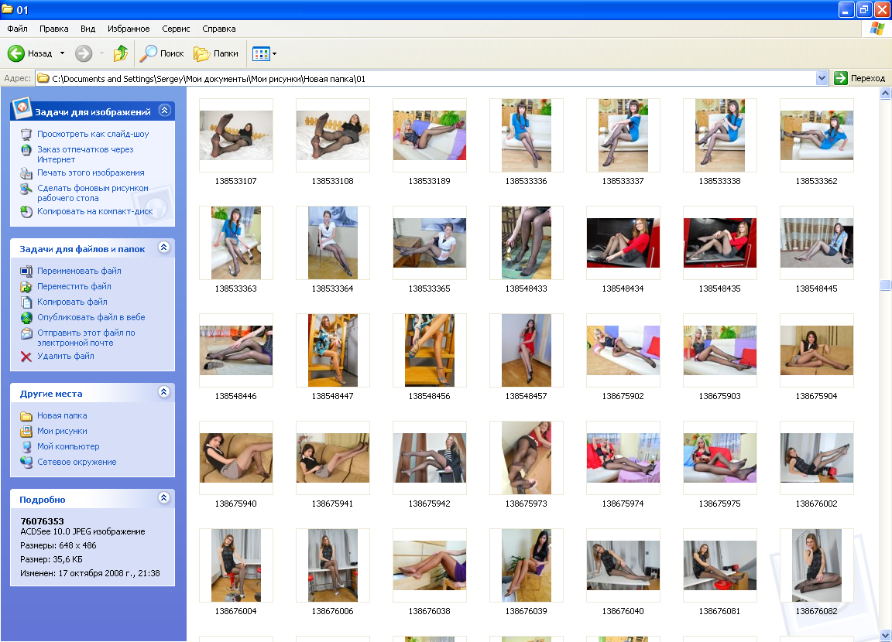Select thumbnail 138548434

(623, 243)
